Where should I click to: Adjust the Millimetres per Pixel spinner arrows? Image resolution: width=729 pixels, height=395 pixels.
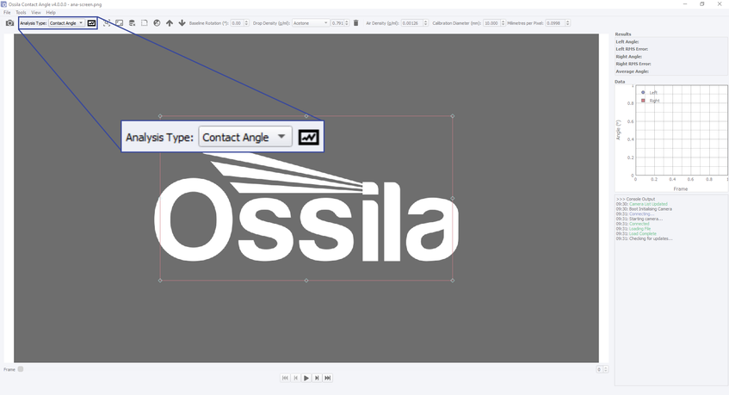tap(568, 22)
